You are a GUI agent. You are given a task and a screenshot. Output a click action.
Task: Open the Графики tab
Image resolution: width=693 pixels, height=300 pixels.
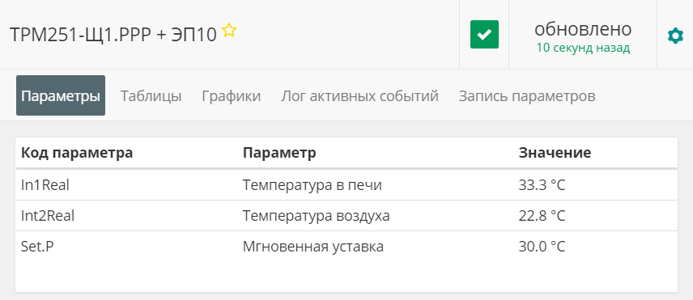point(232,95)
